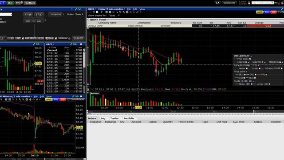This screenshot has height=160, width=284.
Task: Toggle the pivot (R2) line checkbox
Action: [245, 75]
